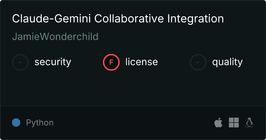
Task: Click the red F license grade badge
Action: coord(111,62)
